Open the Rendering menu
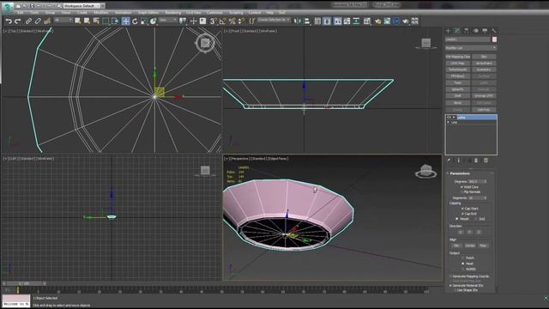 (173, 13)
